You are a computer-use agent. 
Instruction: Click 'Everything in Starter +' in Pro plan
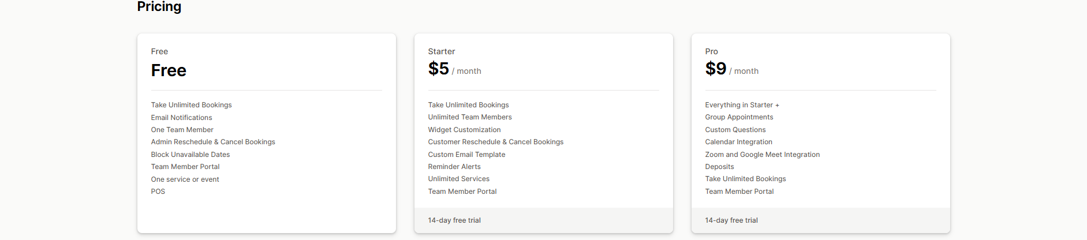742,105
